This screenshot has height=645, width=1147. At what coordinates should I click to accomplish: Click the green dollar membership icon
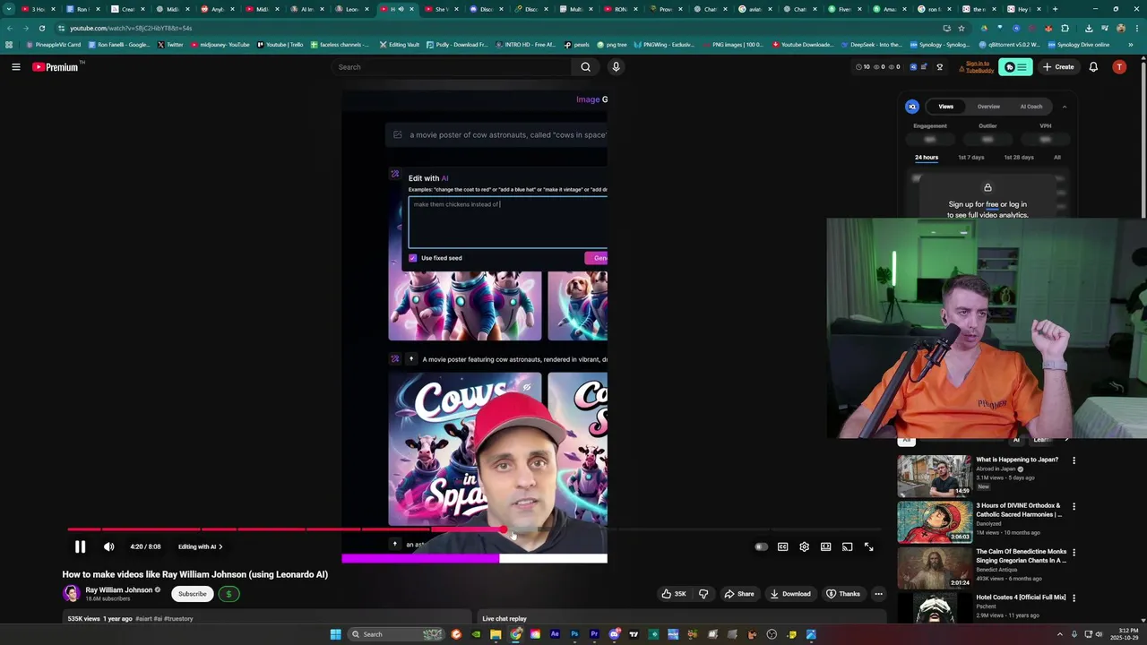(229, 593)
